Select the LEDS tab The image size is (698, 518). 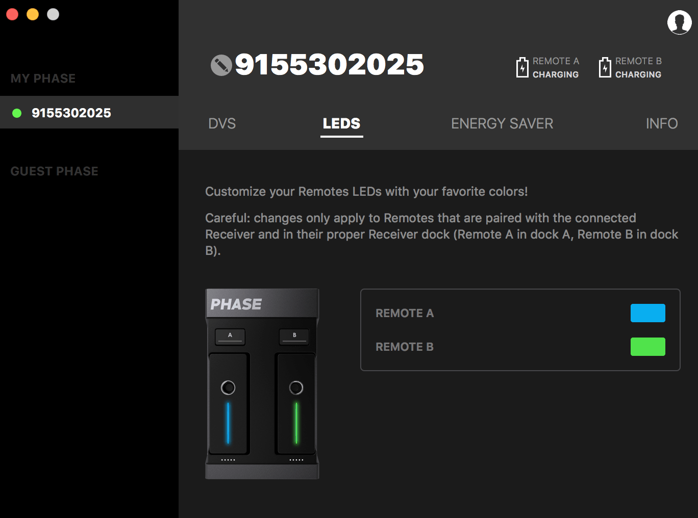(341, 123)
